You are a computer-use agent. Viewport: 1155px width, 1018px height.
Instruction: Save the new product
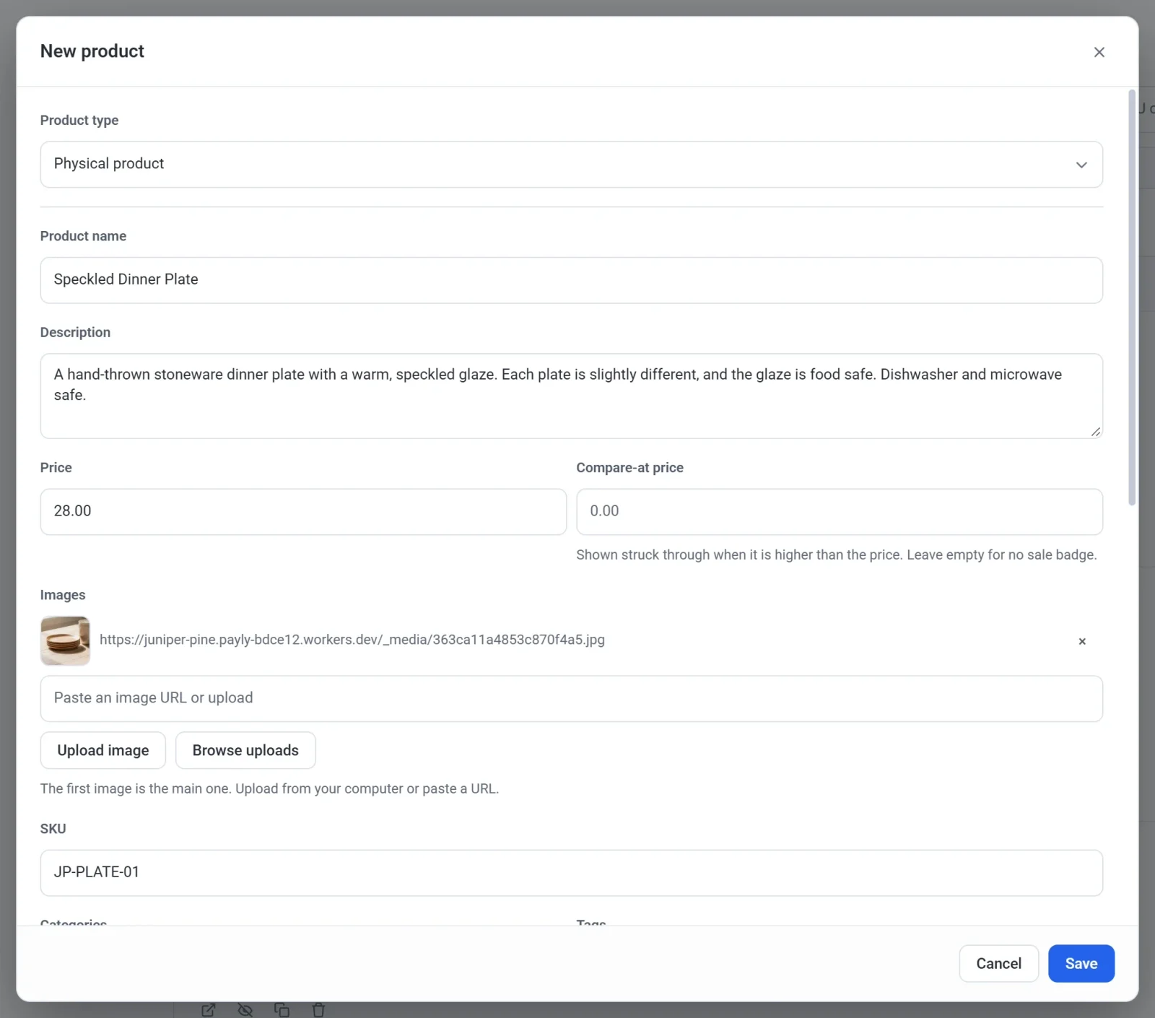point(1081,963)
